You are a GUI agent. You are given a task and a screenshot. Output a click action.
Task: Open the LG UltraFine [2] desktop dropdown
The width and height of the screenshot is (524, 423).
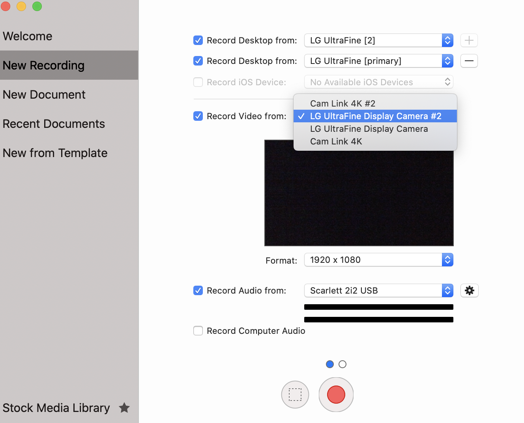pos(379,40)
